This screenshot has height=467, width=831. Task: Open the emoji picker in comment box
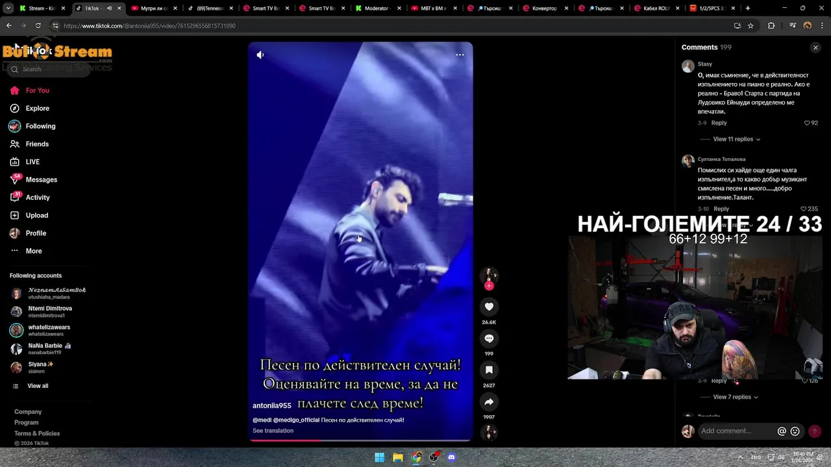tap(795, 431)
